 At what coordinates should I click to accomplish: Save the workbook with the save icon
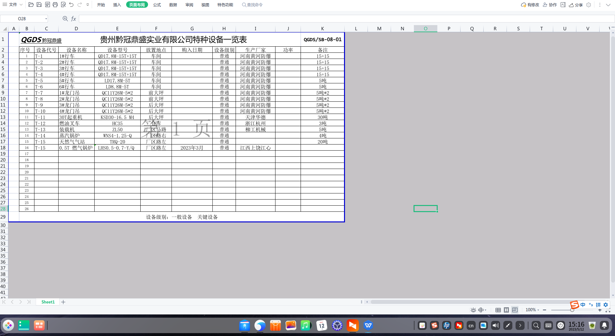[39, 5]
